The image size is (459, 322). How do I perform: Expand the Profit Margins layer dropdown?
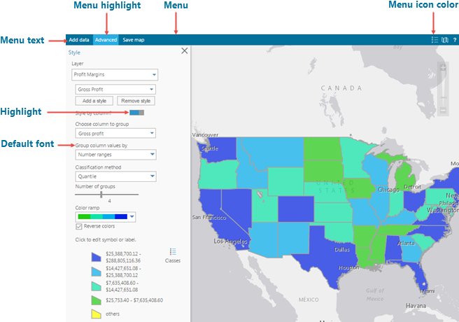115,74
